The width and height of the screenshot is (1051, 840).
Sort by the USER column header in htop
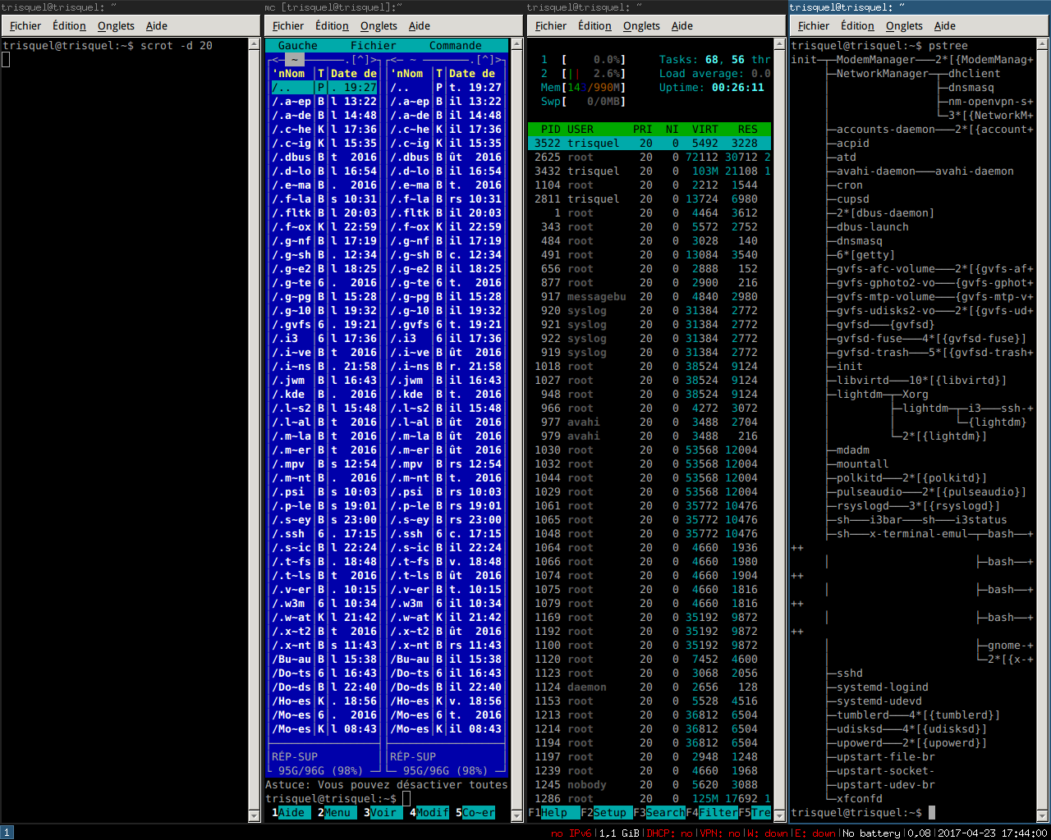point(581,130)
